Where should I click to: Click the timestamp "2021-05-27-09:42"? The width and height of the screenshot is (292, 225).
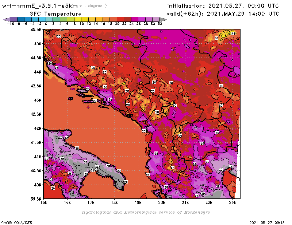[x=267, y=223]
